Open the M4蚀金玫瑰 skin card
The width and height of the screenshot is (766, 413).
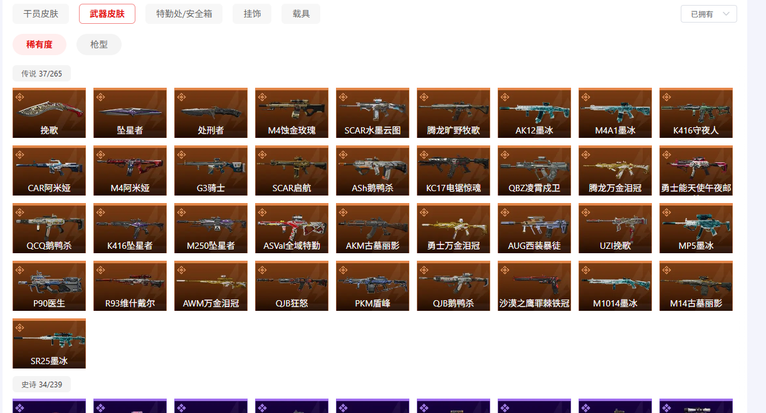pyautogui.click(x=291, y=113)
